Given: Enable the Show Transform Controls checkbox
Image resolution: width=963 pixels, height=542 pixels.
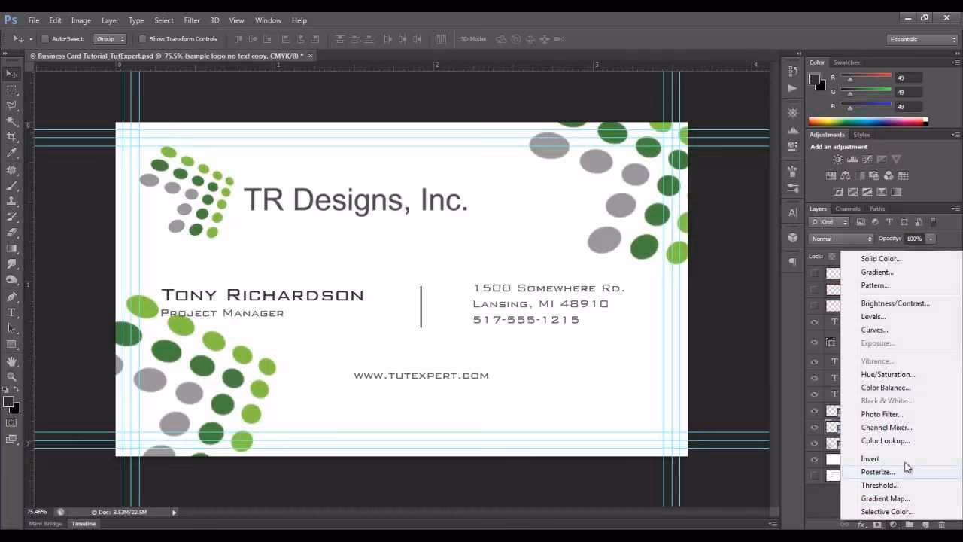Looking at the screenshot, I should 141,38.
